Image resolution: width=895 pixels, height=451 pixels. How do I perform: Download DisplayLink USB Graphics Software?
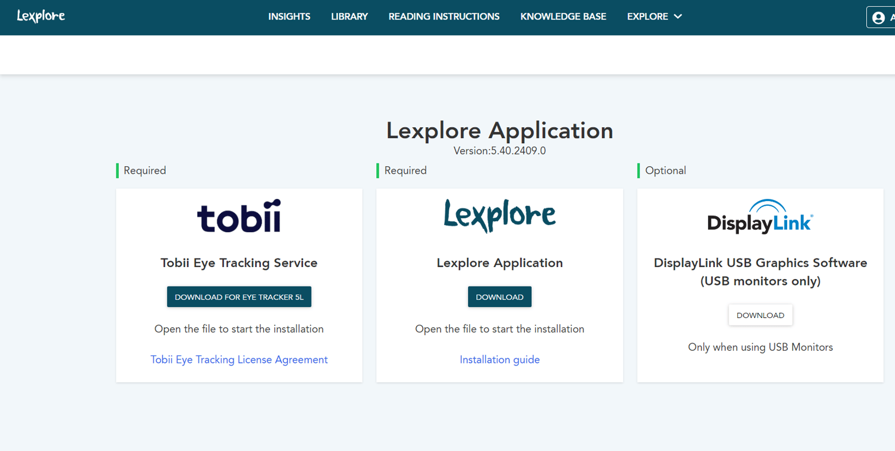760,315
